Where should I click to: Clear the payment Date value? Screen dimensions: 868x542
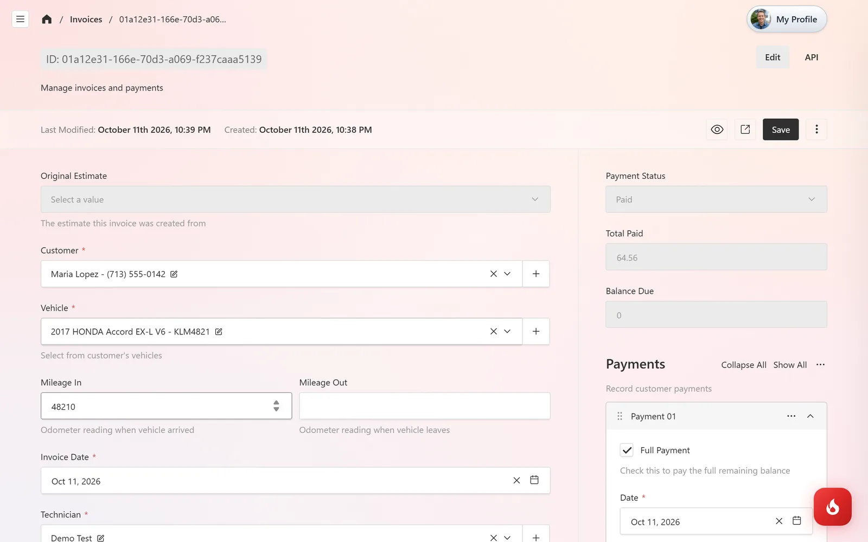(779, 521)
